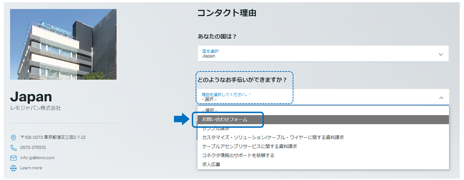464x180 pixels.
Task: Click the phone number 0570-075510
Action: pyautogui.click(x=33, y=148)
